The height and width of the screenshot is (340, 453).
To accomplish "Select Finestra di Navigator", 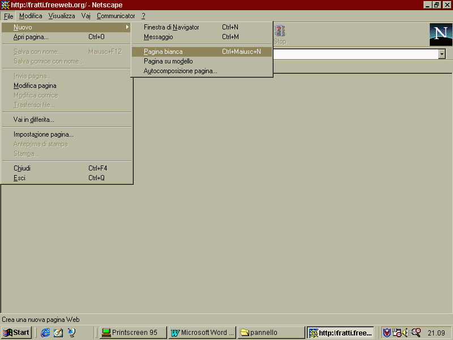I will [202, 27].
